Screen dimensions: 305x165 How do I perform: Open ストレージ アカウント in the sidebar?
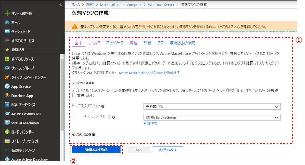point(25,141)
